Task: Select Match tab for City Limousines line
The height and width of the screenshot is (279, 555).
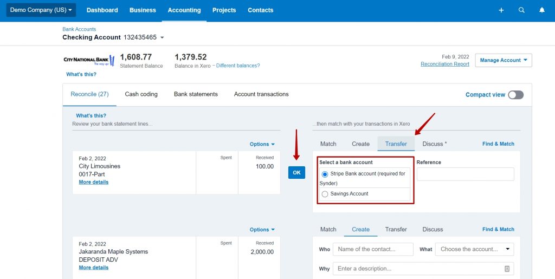Action: click(328, 144)
